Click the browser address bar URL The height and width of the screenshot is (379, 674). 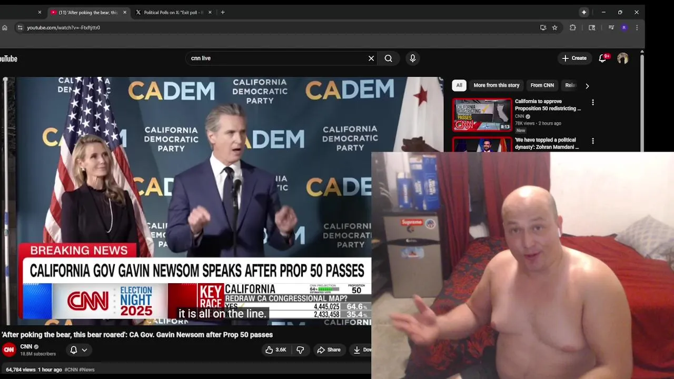64,27
